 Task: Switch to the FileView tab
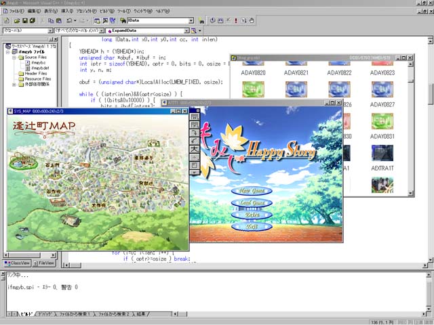click(x=45, y=263)
